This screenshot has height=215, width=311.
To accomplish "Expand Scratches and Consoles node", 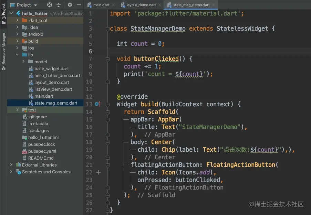I will pyautogui.click(x=11, y=172).
